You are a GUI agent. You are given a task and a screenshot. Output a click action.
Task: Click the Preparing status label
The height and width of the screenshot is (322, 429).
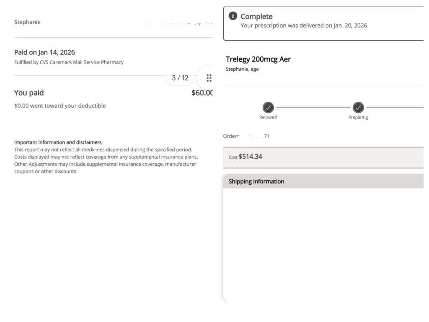358,117
